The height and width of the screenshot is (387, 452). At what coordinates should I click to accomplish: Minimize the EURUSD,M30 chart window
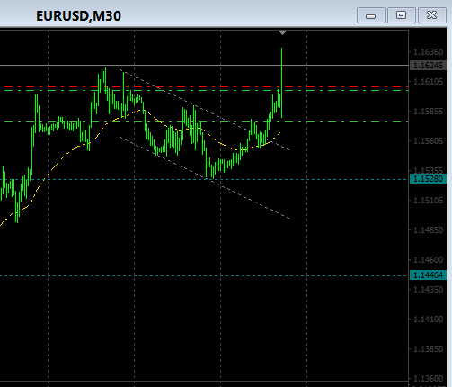pyautogui.click(x=371, y=15)
